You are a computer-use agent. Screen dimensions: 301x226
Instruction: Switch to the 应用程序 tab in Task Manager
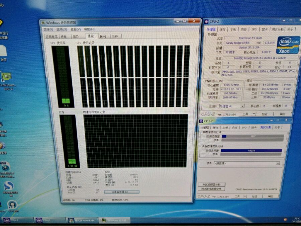[x=52, y=36]
